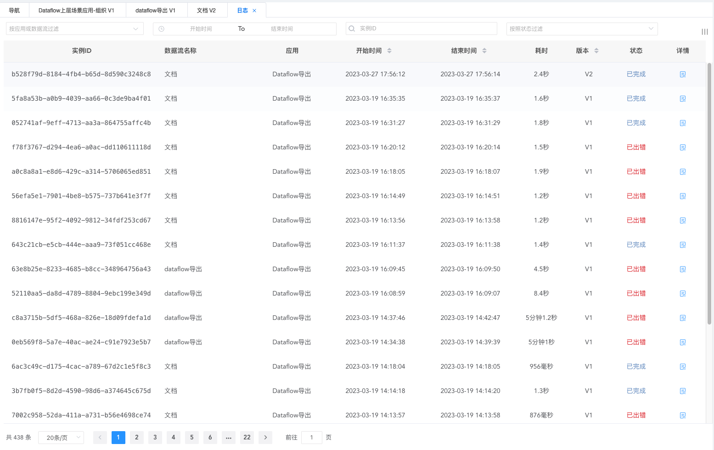
Task: Click start time 2023-03-27 17:56:12
Action: pyautogui.click(x=375, y=74)
